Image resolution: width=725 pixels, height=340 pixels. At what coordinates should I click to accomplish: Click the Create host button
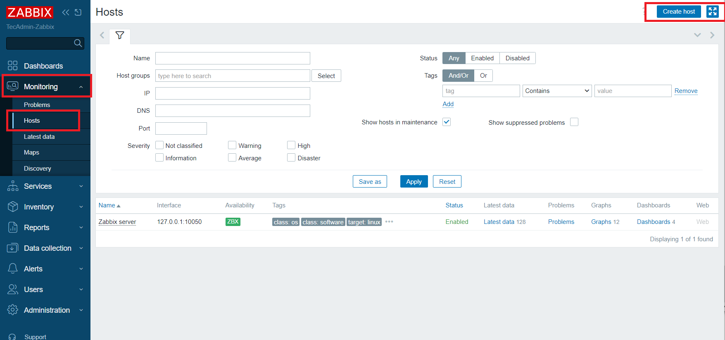679,12
